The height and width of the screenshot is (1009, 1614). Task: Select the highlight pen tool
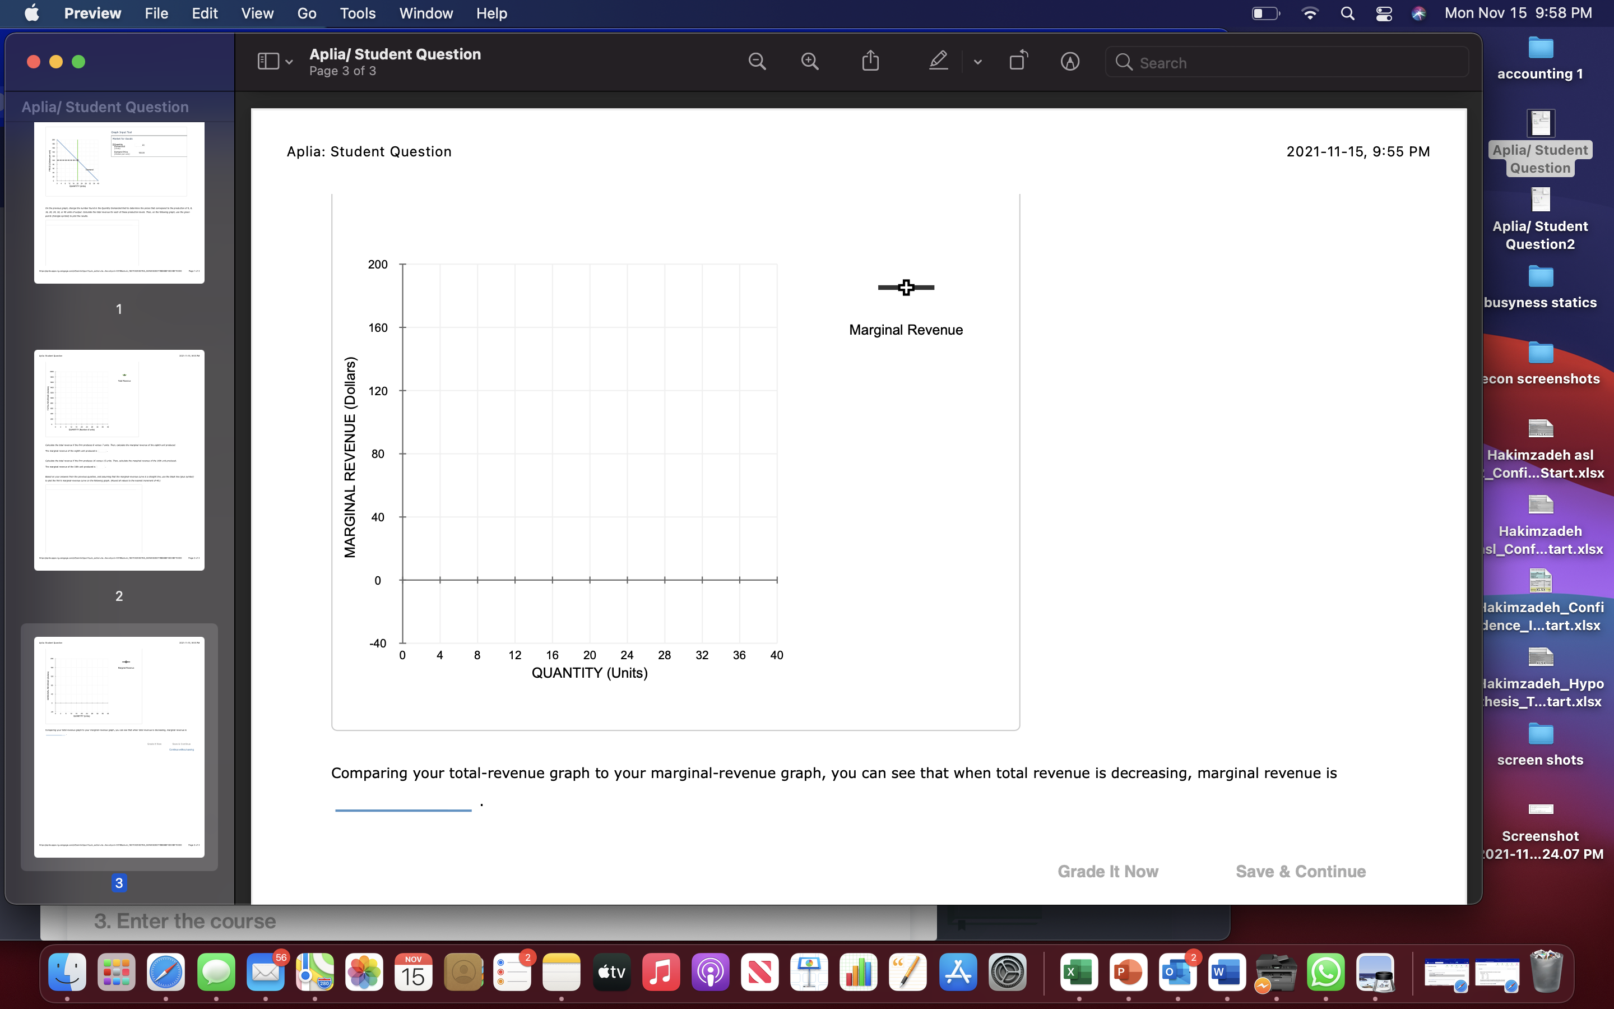(938, 61)
